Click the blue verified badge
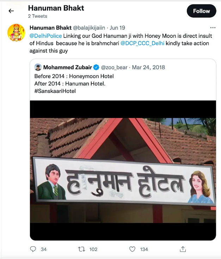221x259 pixels. [96, 67]
